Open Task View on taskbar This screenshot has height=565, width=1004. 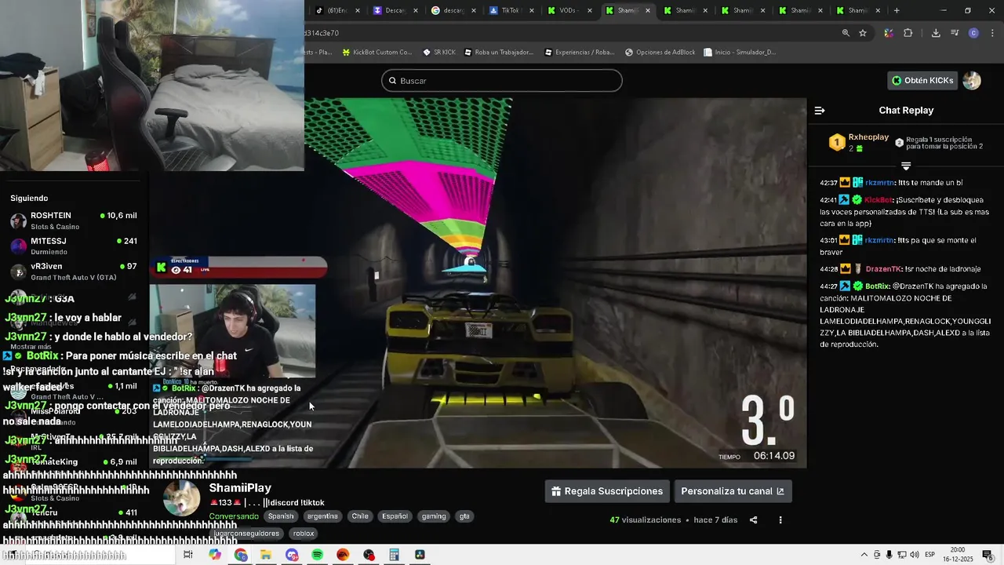[x=187, y=555]
